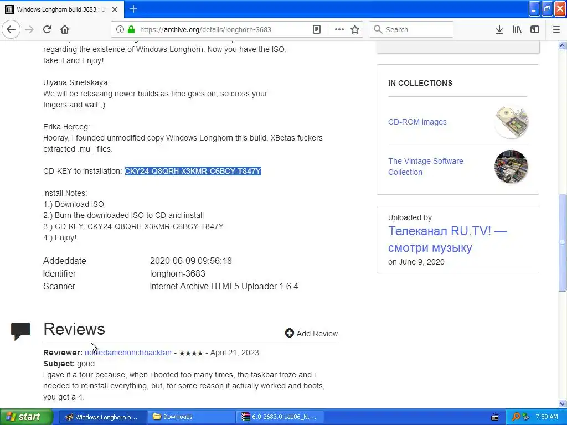The height and width of the screenshot is (425, 567).
Task: Close the Windows Longhorn build 3683 tab
Action: point(115,9)
